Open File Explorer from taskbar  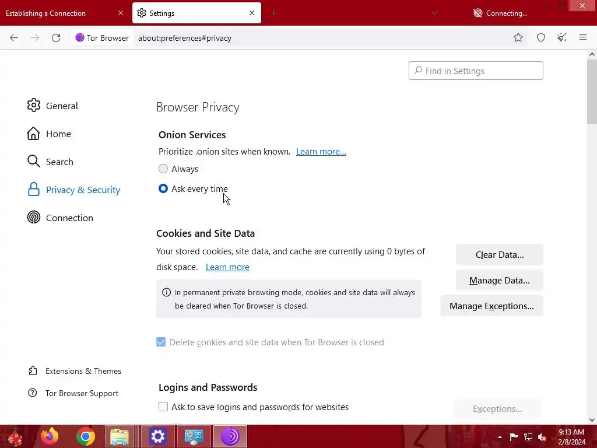coord(120,436)
